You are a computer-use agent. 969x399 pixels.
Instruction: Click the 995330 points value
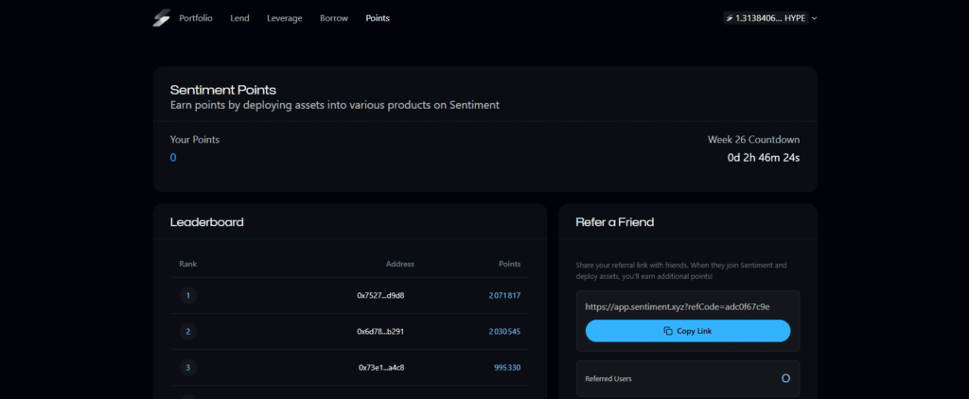pos(507,368)
